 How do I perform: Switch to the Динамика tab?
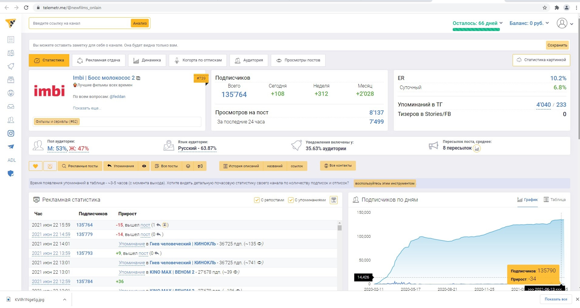tap(147, 60)
